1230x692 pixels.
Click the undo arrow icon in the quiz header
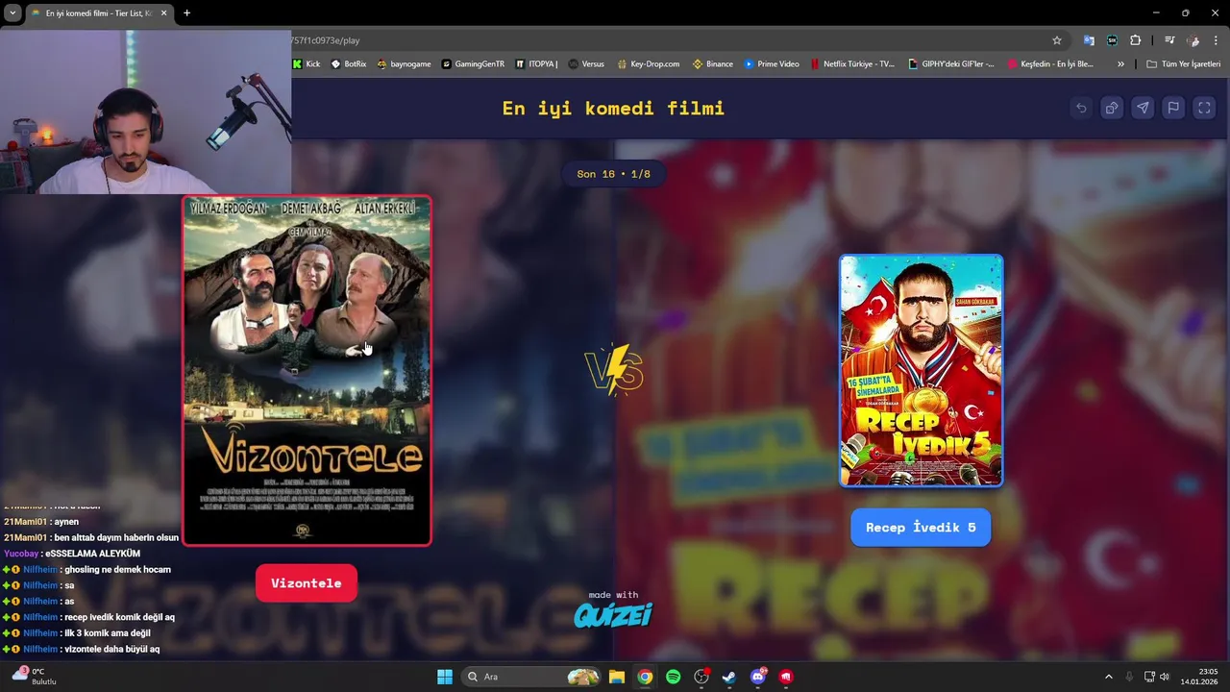point(1081,108)
